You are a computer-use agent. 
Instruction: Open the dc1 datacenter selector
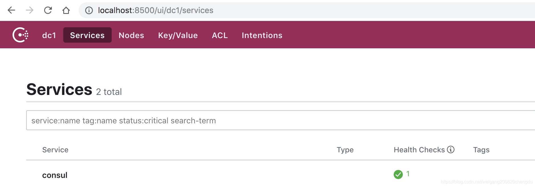49,35
